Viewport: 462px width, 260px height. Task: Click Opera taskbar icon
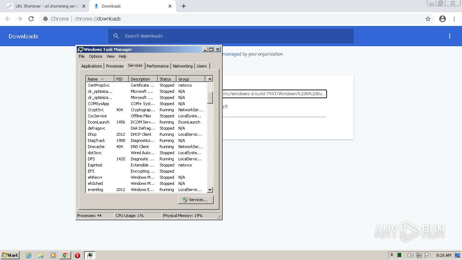click(77, 255)
